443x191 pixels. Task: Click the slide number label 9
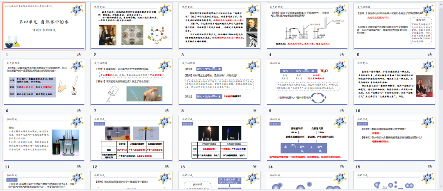point(270,111)
